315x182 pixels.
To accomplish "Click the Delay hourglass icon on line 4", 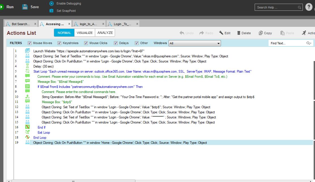I will 27,66.
